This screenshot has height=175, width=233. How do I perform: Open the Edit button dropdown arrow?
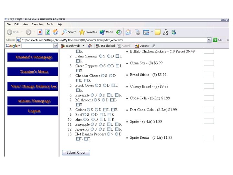[152, 32]
